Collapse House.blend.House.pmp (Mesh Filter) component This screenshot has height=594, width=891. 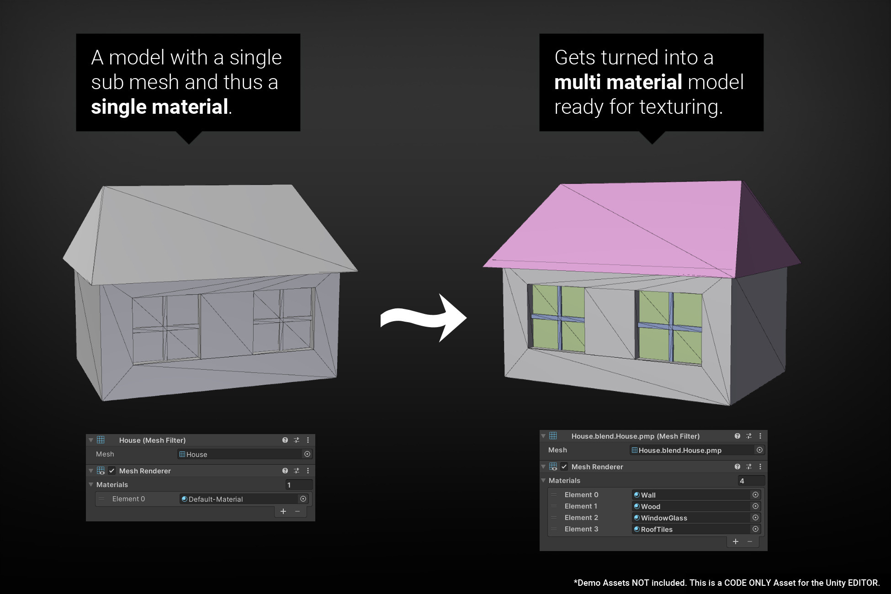[x=543, y=436]
